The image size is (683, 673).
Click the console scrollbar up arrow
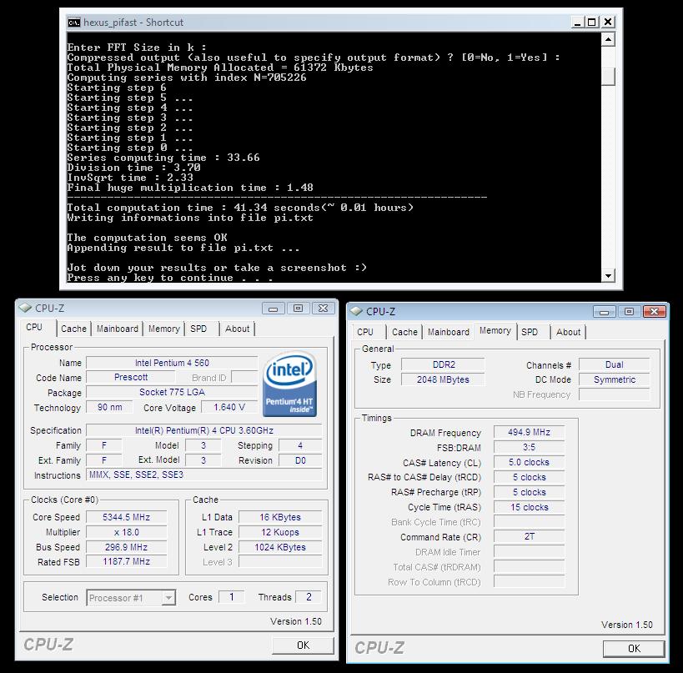coord(608,40)
